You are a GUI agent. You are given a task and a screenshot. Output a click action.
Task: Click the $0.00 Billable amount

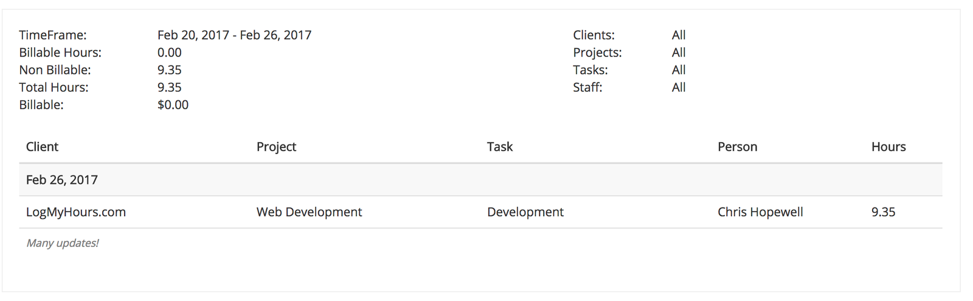[173, 105]
